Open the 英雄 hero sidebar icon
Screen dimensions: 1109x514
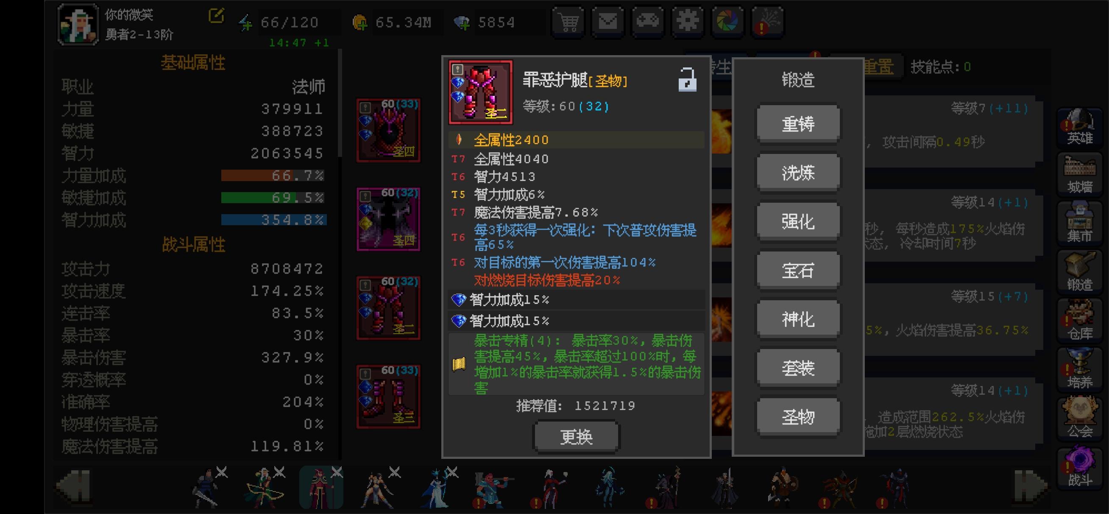tap(1080, 127)
